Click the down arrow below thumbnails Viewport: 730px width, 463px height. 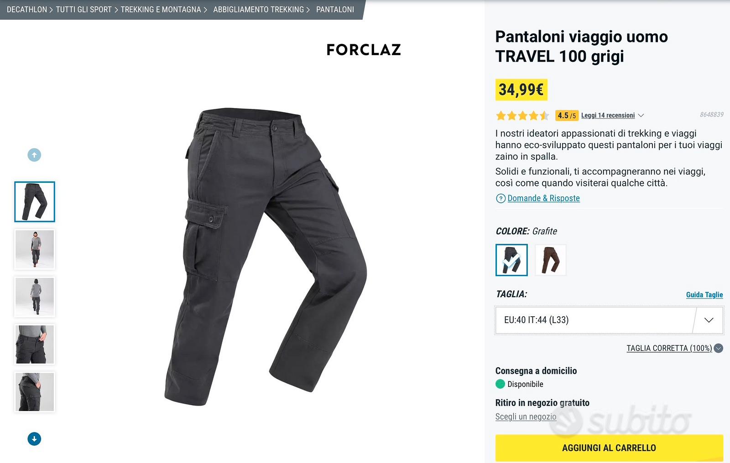[x=34, y=439]
